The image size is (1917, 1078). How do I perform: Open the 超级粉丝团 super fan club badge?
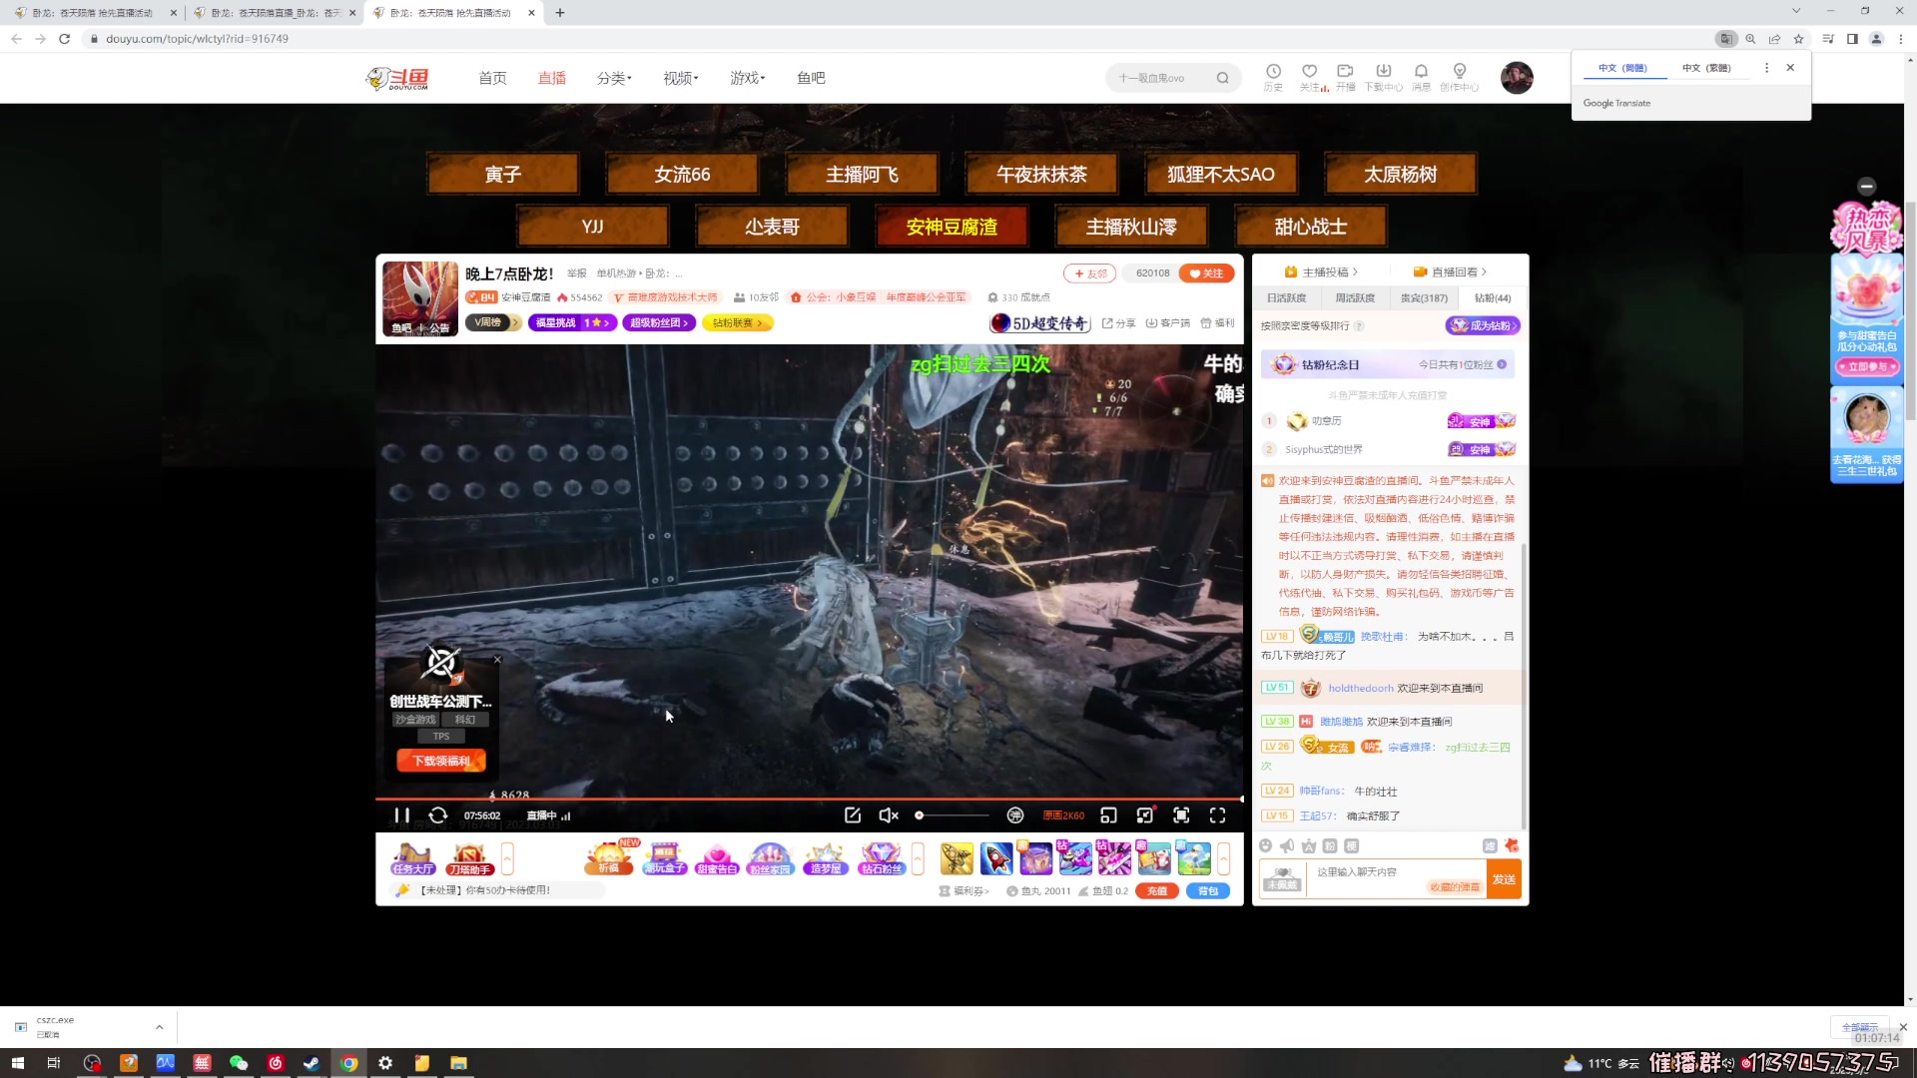click(659, 322)
